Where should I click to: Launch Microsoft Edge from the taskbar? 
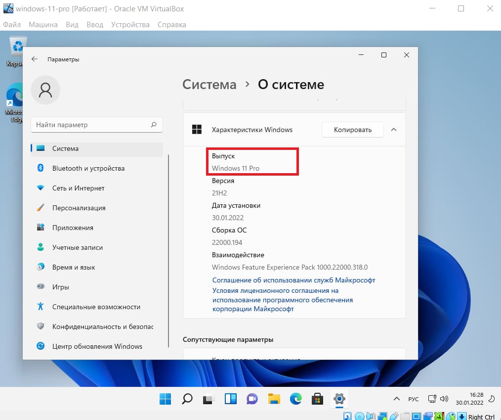click(x=295, y=399)
